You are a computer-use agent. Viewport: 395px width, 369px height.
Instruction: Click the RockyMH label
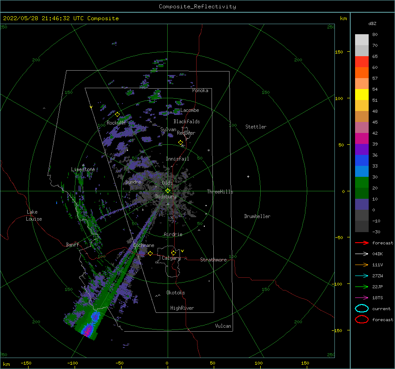[116, 123]
